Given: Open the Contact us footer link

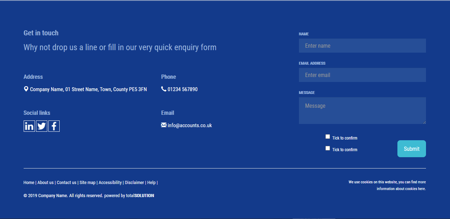Looking at the screenshot, I should pos(66,183).
